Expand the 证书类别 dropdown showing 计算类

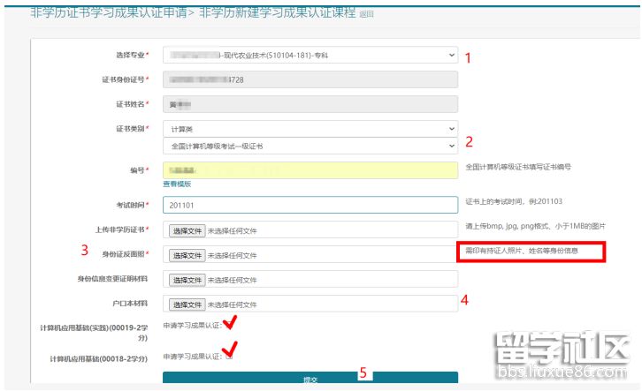[310, 129]
